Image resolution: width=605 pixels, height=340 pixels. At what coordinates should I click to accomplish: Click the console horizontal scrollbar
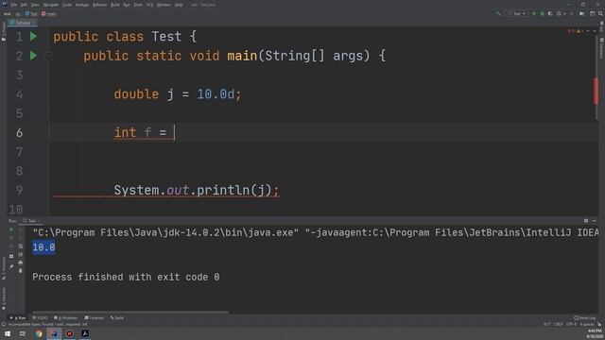130,313
